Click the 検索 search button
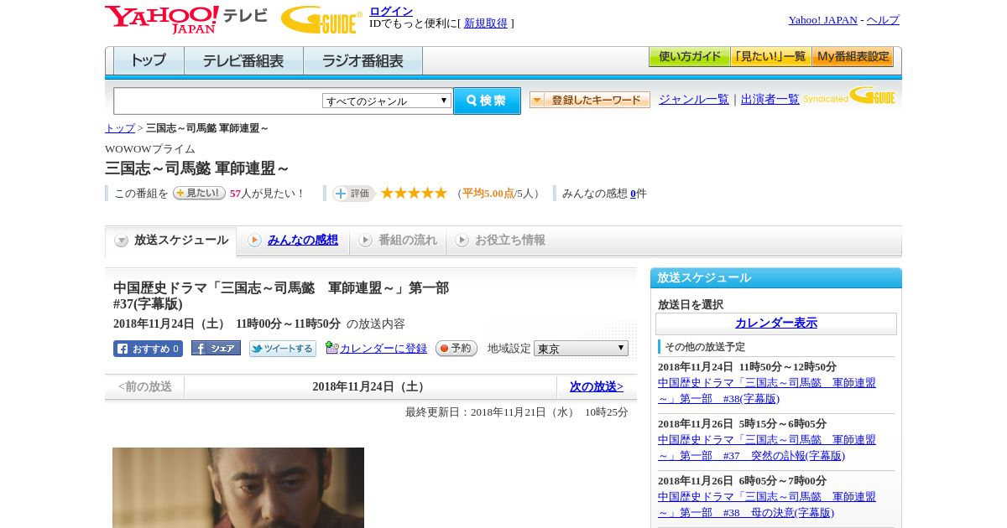The width and height of the screenshot is (1007, 528). [487, 101]
